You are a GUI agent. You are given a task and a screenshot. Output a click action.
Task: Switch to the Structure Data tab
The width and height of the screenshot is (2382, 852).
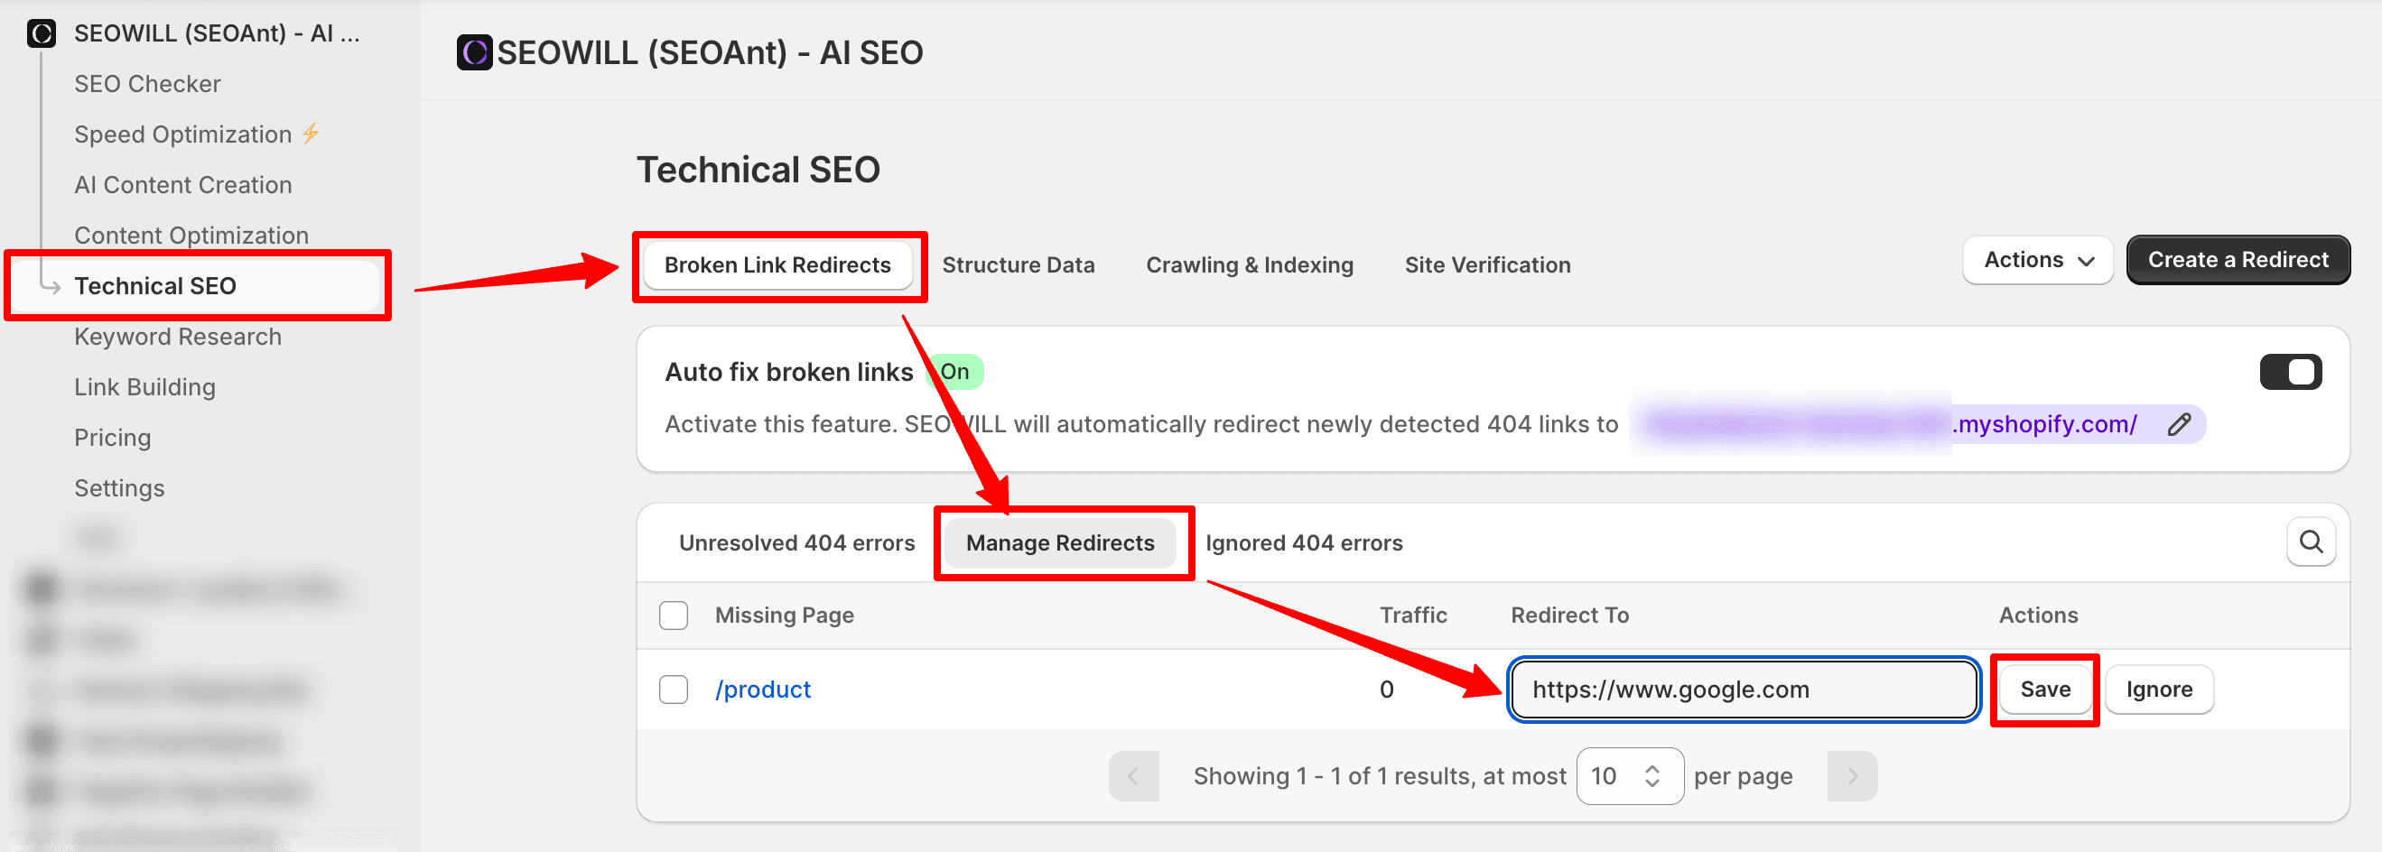1017,265
